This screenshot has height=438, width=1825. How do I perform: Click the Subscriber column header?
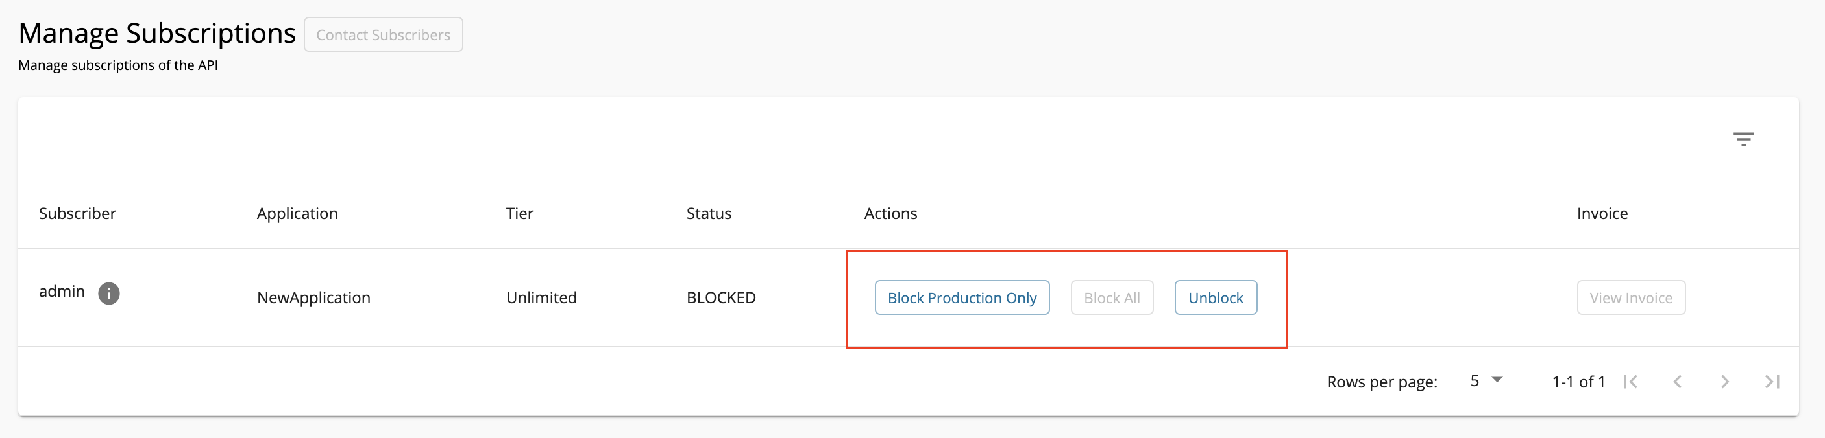click(77, 213)
